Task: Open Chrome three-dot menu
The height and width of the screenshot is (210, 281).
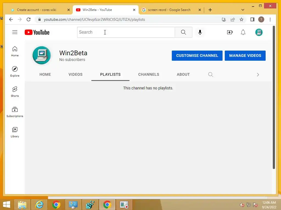Action: (270, 19)
